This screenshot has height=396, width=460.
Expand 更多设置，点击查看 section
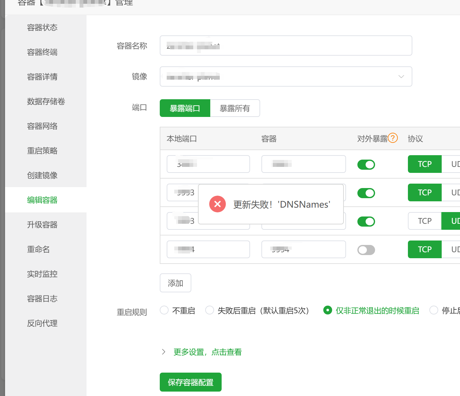coord(208,352)
